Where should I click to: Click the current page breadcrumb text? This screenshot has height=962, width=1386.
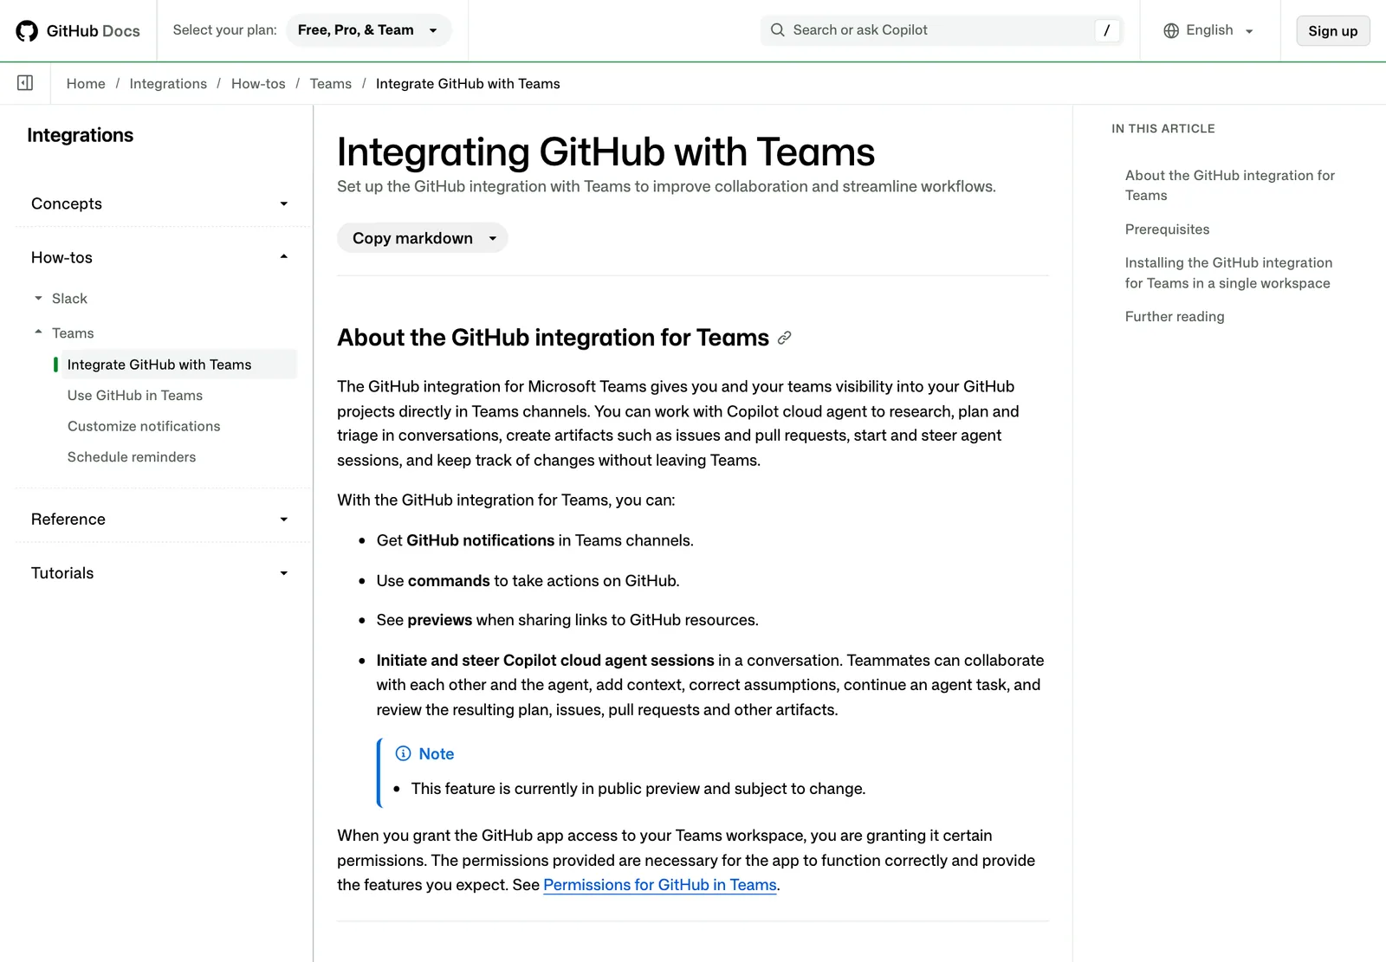coord(468,84)
